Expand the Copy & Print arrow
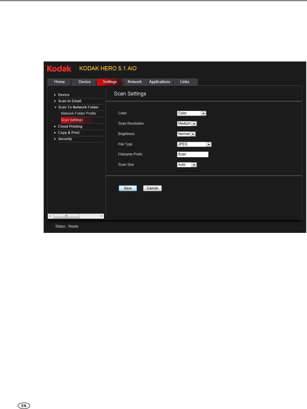Screen dimensions: 307x409 tap(55, 133)
